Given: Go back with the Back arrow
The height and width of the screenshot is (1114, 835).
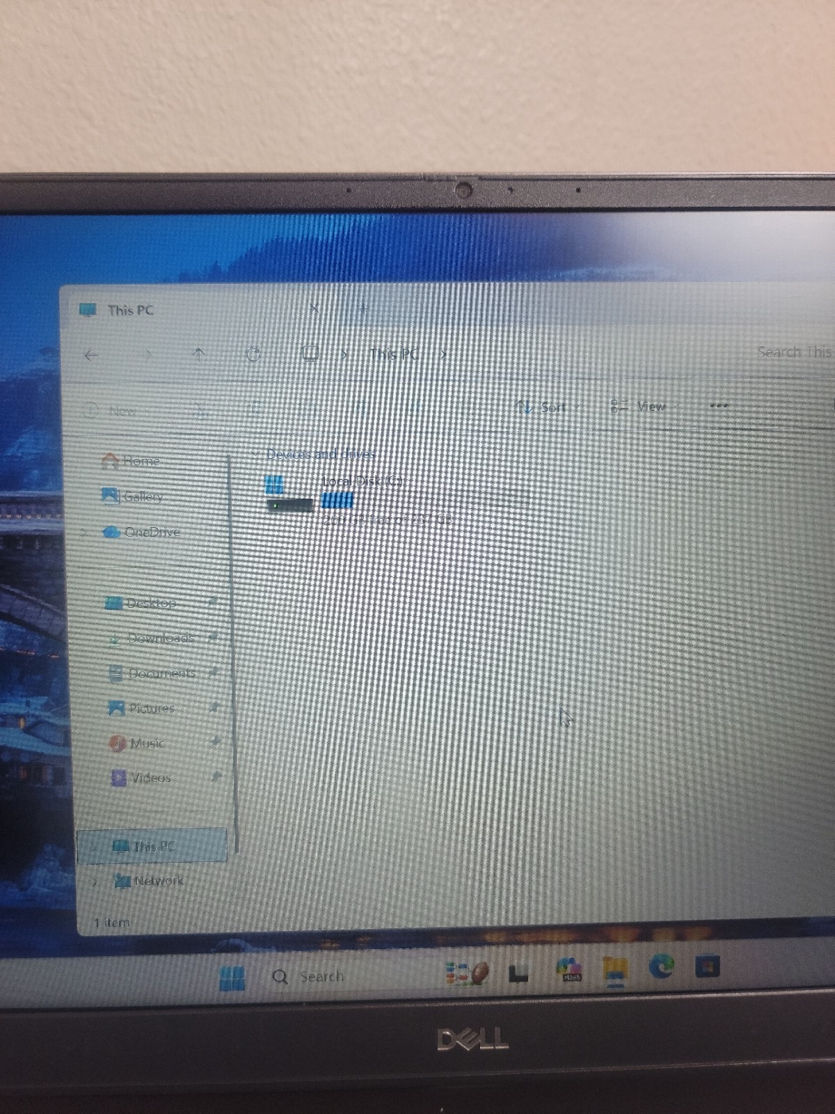Looking at the screenshot, I should pos(91,356).
